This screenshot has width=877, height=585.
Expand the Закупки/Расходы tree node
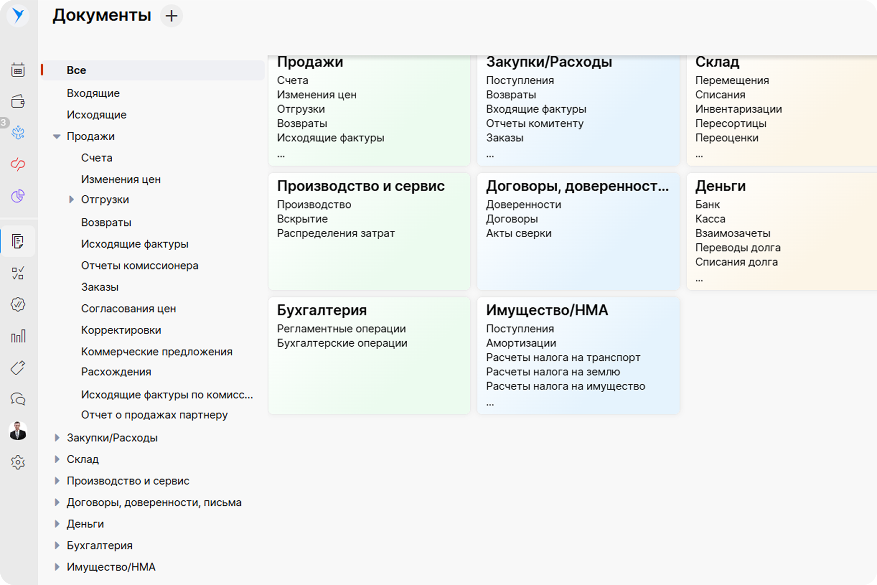[x=57, y=437]
